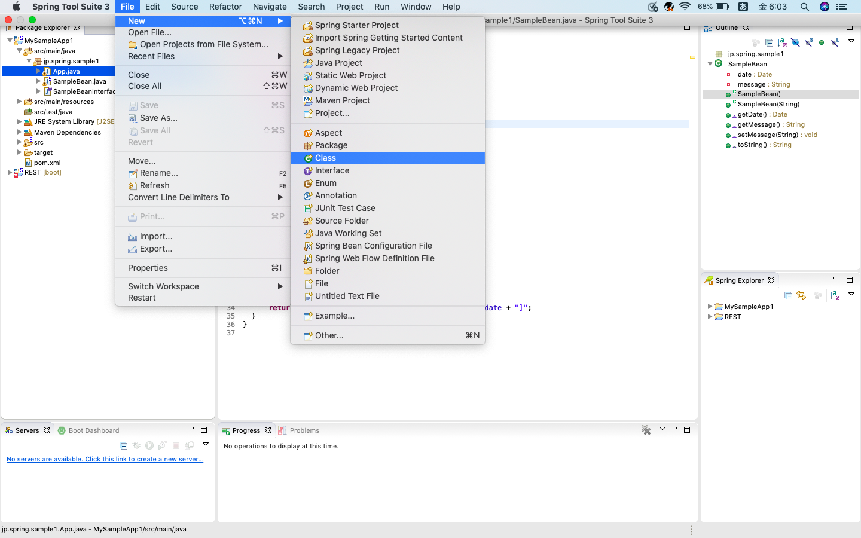Expand src/main/resources folder node
Viewport: 861px width, 538px height.
[19, 102]
